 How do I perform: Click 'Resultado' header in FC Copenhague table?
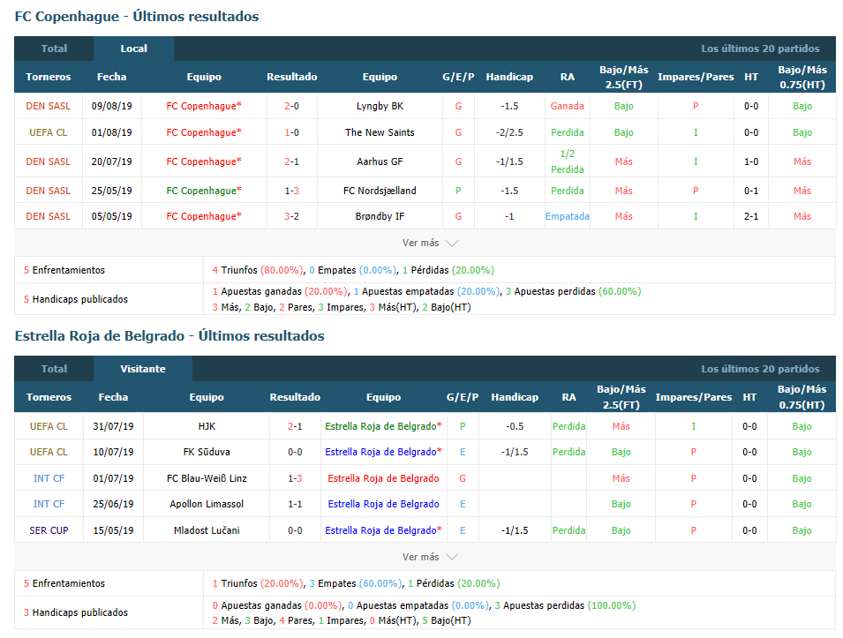(292, 77)
